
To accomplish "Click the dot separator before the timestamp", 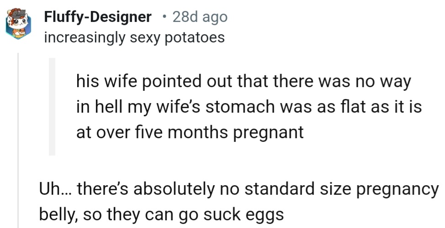I will pos(164,17).
